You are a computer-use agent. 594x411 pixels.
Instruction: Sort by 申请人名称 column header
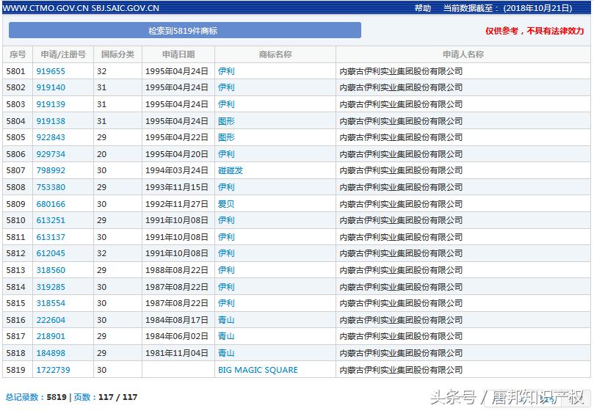463,54
